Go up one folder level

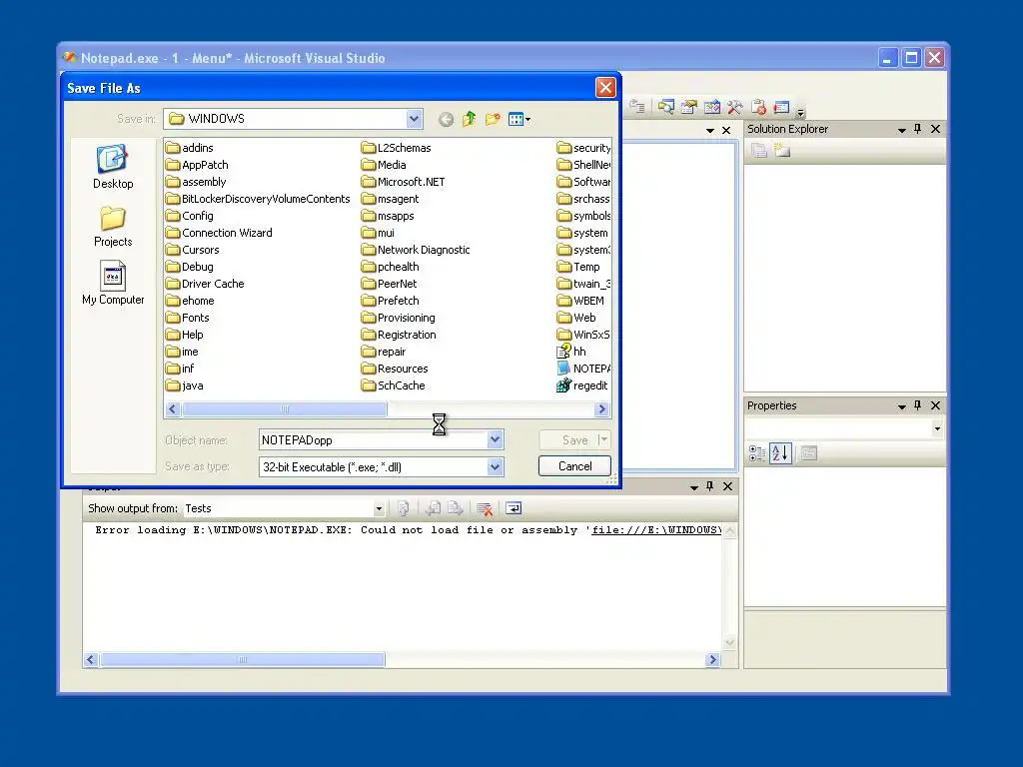pos(470,119)
